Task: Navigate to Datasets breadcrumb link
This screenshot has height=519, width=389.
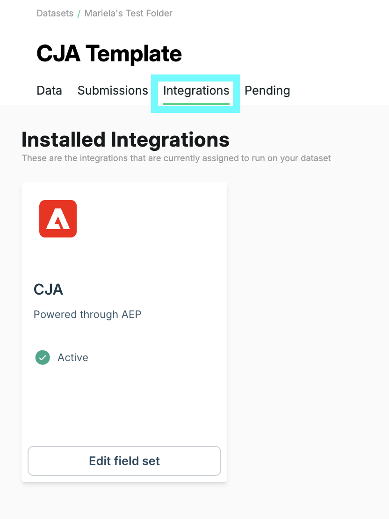Action: click(x=55, y=13)
